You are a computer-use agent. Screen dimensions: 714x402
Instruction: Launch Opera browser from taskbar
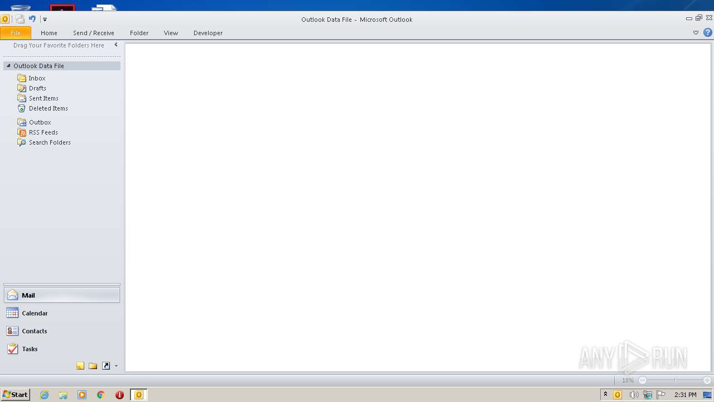119,395
